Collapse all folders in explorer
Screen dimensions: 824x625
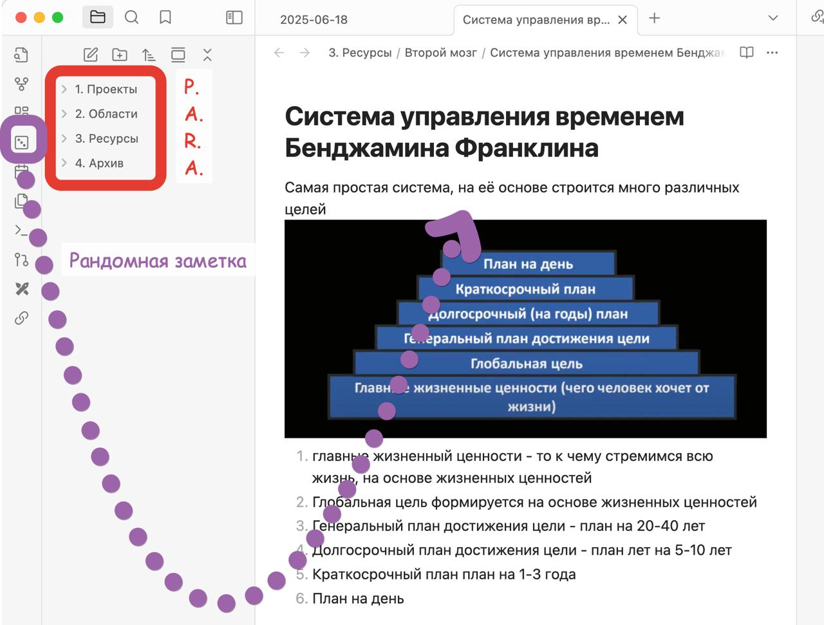click(x=207, y=55)
